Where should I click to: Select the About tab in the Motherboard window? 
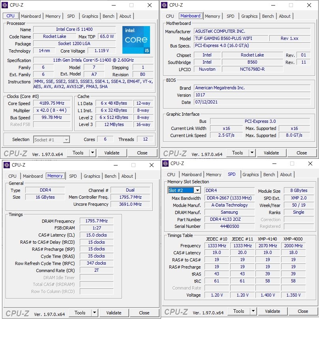pyautogui.click(x=285, y=16)
